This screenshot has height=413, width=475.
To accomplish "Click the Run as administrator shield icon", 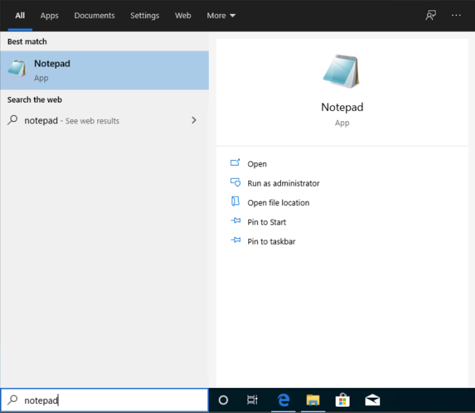I will point(235,182).
